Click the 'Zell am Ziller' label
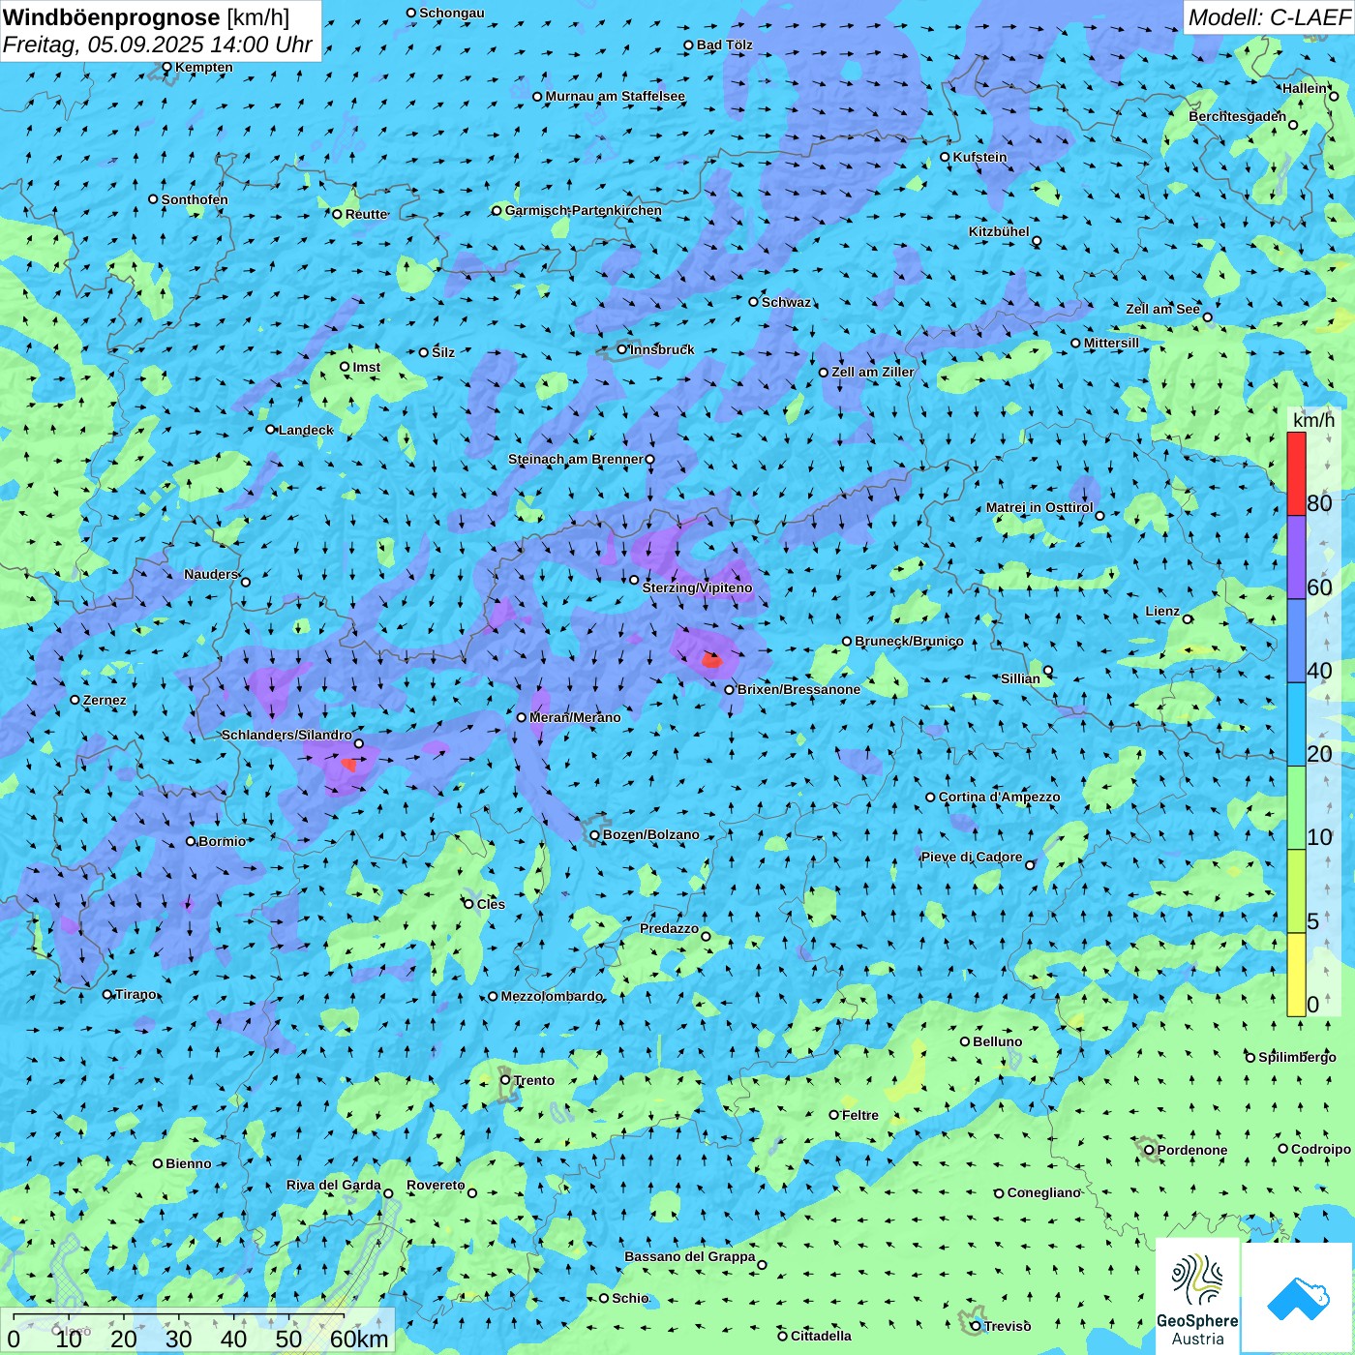Screen dimensions: 1355x1355 [x=873, y=372]
